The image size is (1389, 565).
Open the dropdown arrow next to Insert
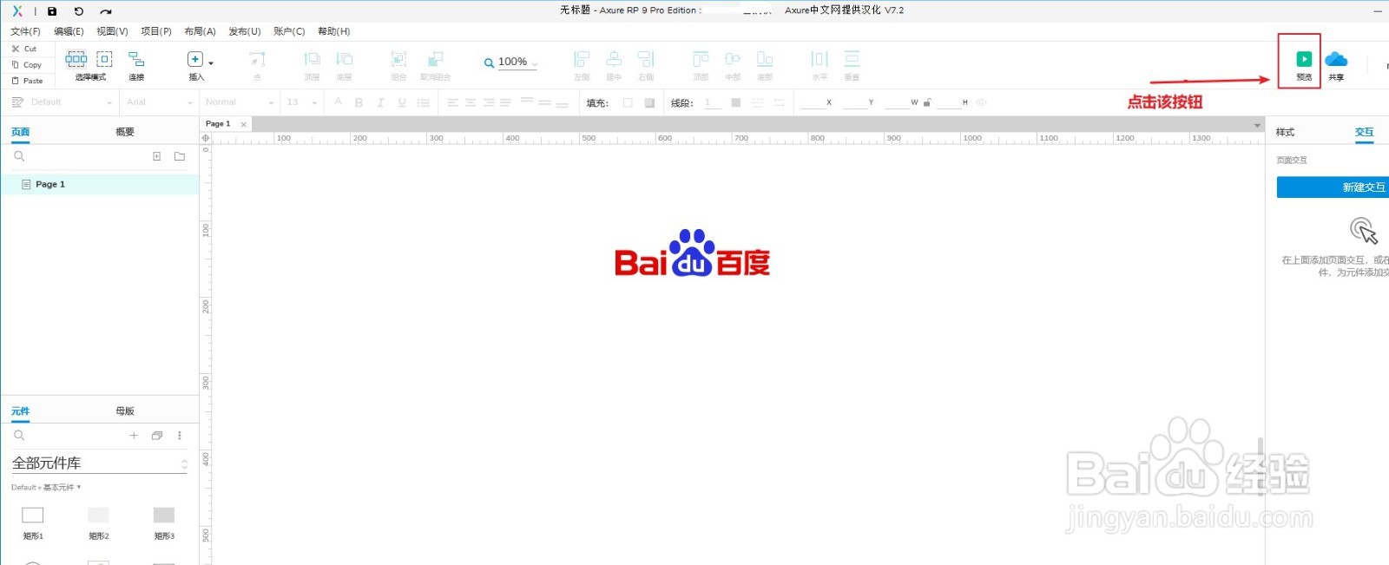211,63
